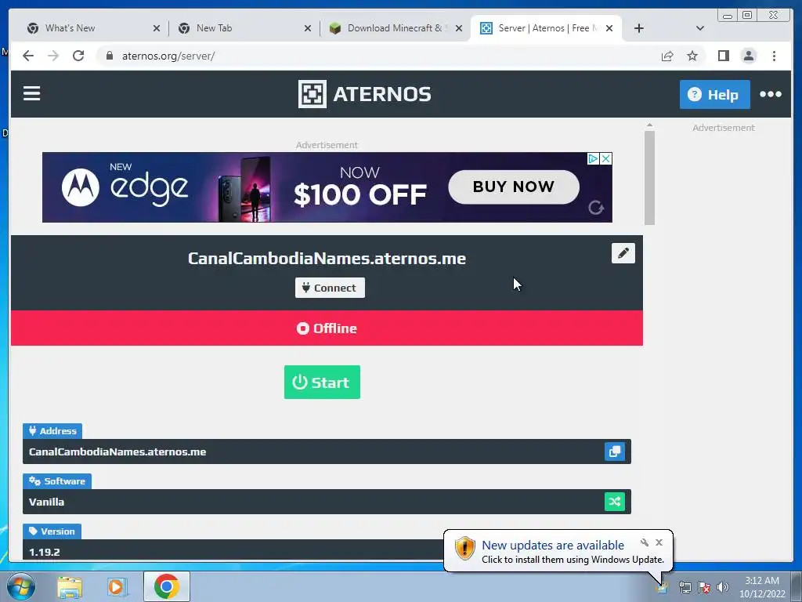Click the network tray icon
Screen dimensions: 802x602
point(685,587)
